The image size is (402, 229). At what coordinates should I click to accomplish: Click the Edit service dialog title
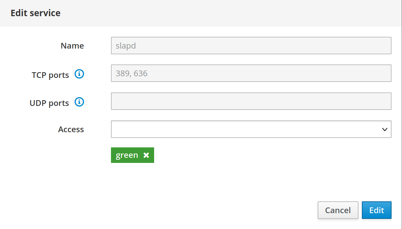tap(35, 13)
